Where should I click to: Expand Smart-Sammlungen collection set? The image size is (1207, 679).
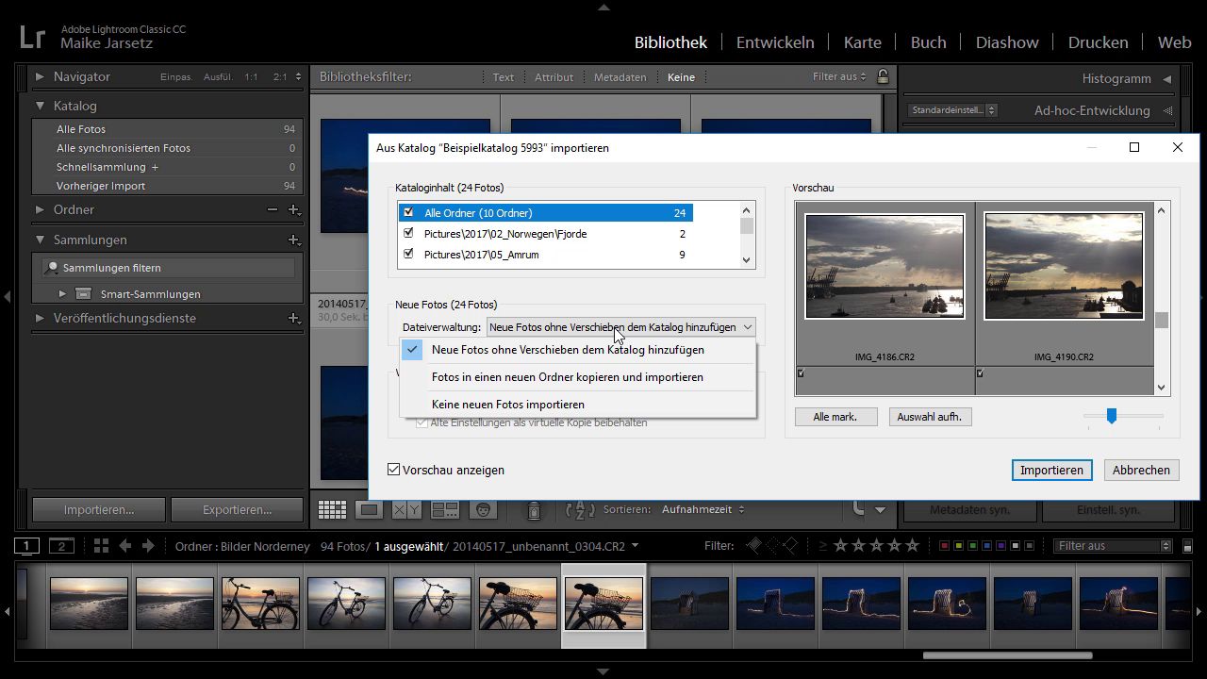(x=63, y=293)
